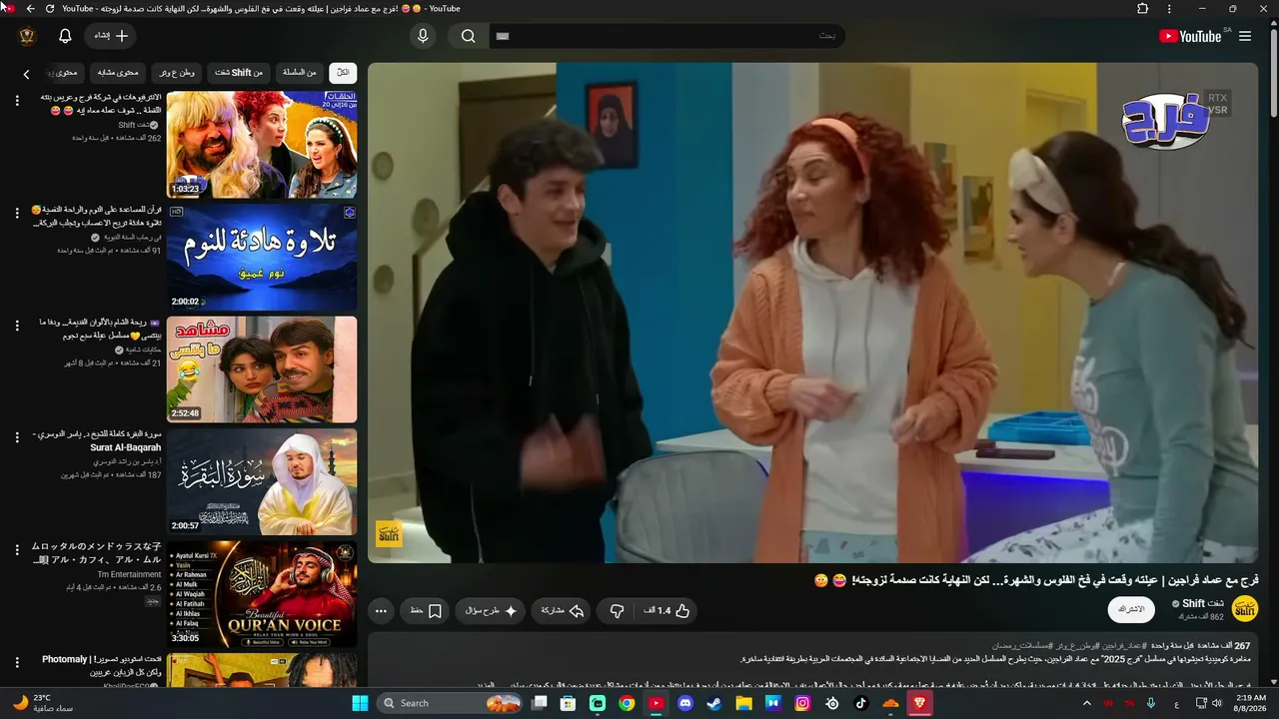Save the video to a playlist (حفظ)
1279x719 pixels.
pyautogui.click(x=426, y=610)
